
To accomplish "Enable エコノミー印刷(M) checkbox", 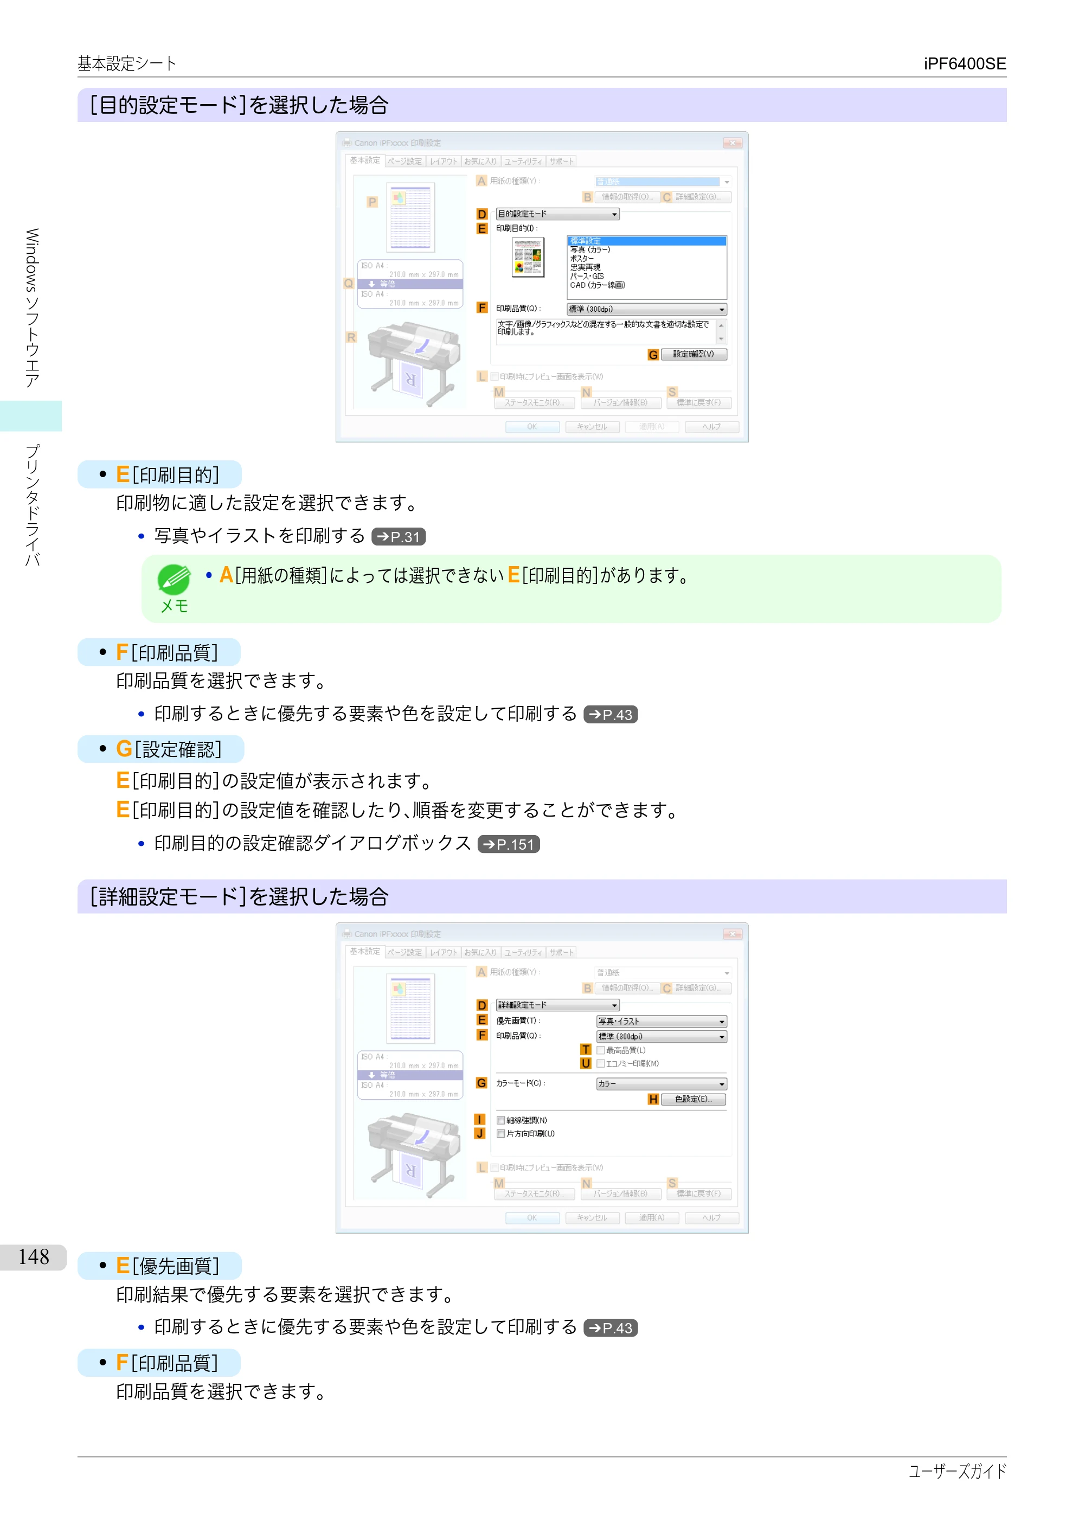I will (600, 1064).
